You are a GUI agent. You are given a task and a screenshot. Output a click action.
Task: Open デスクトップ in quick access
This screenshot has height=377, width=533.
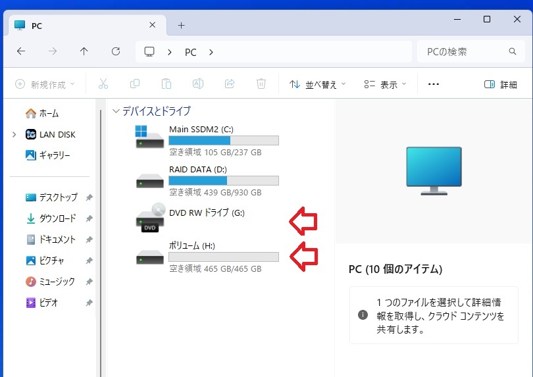coord(51,197)
